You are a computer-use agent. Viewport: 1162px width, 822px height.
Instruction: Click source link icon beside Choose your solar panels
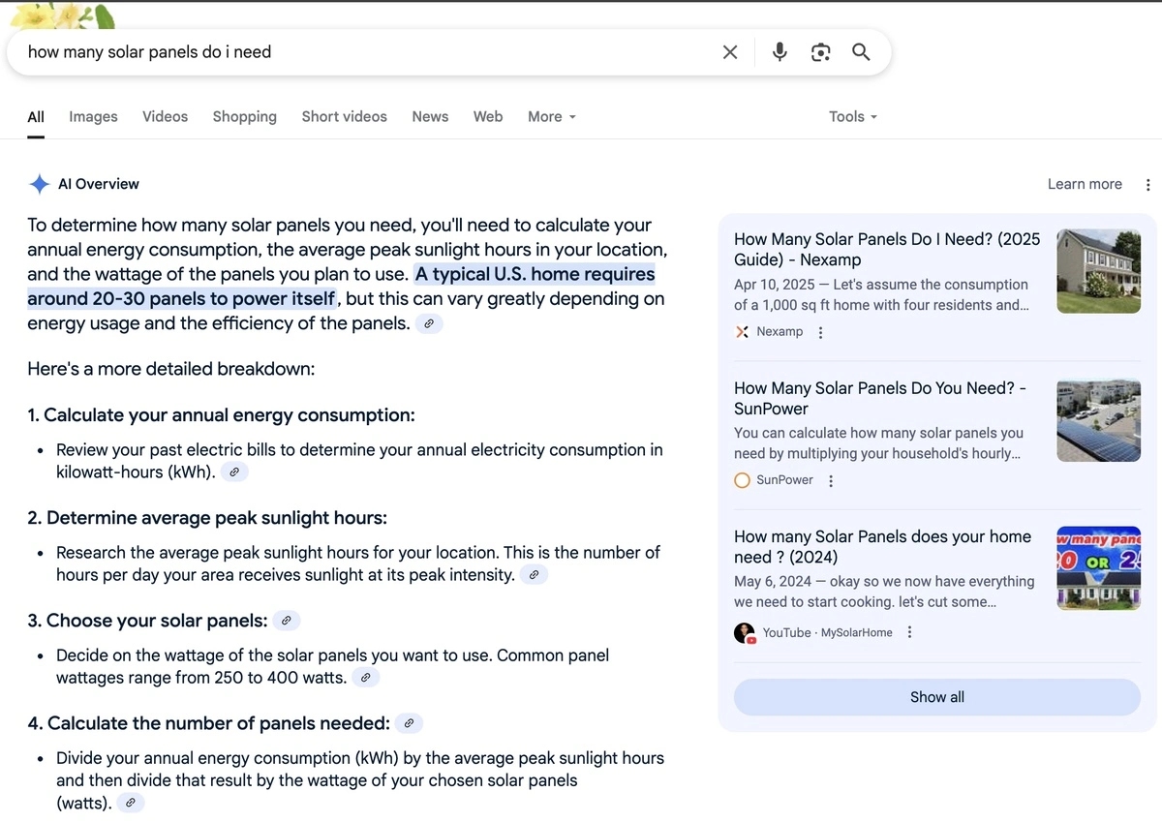[286, 621]
